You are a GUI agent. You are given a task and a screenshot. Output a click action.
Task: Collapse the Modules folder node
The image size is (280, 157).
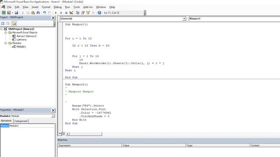pyautogui.click(x=6, y=43)
